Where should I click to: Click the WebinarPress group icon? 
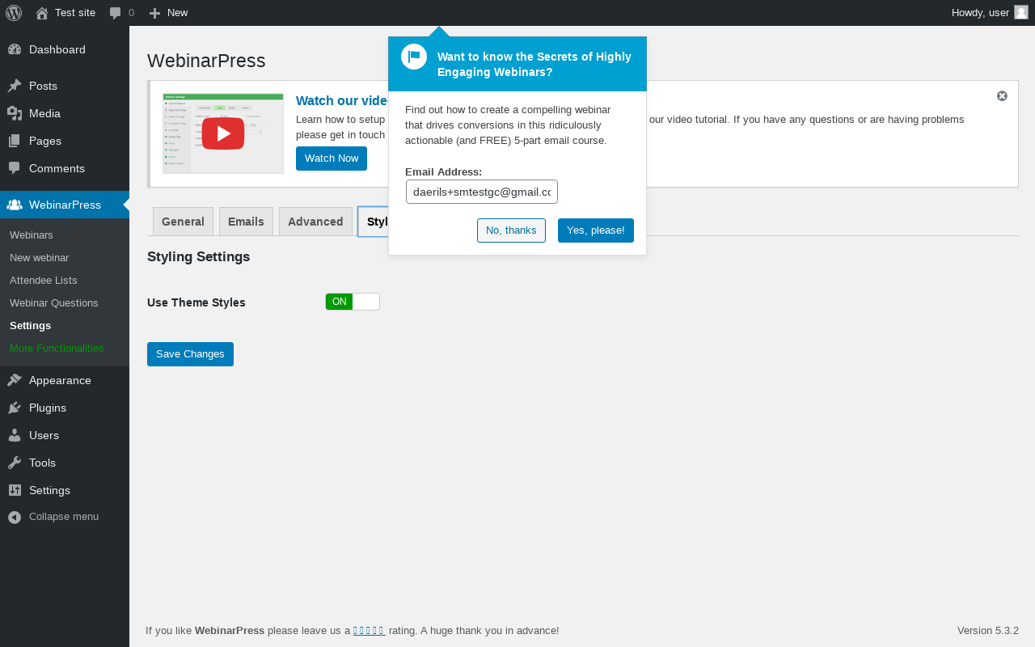[x=15, y=205]
